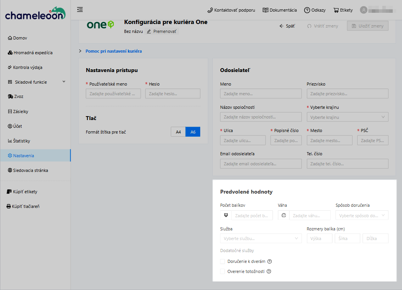The height and width of the screenshot is (290, 402).
Task: Open Štatistiky from the sidebar menu
Action: (21, 141)
